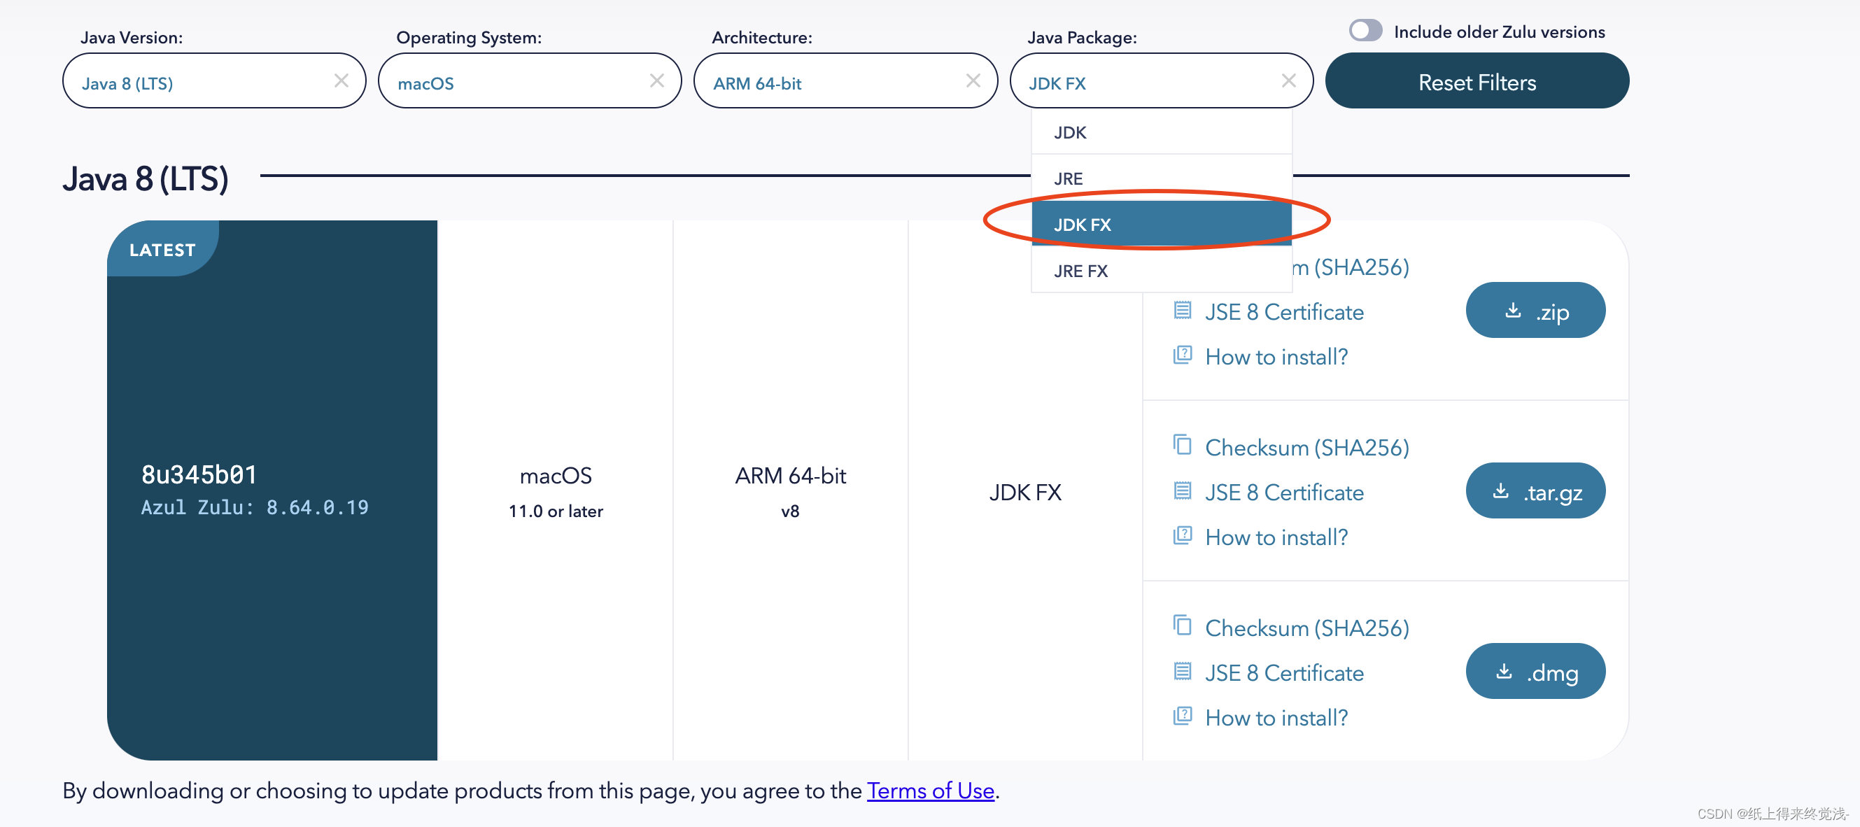Click help icon in the .tar.gz row
The height and width of the screenshot is (827, 1860).
pyautogui.click(x=1182, y=535)
